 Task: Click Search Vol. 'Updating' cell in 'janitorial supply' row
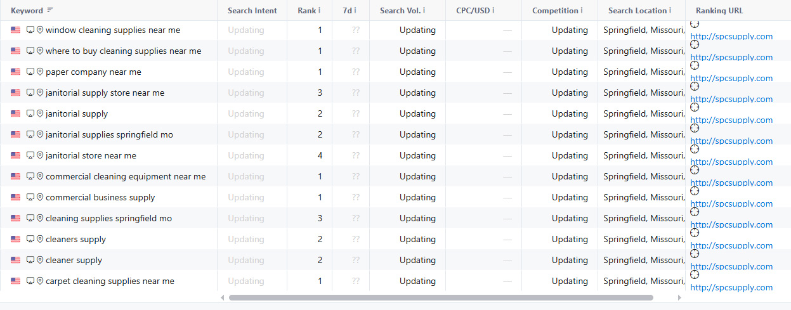417,113
